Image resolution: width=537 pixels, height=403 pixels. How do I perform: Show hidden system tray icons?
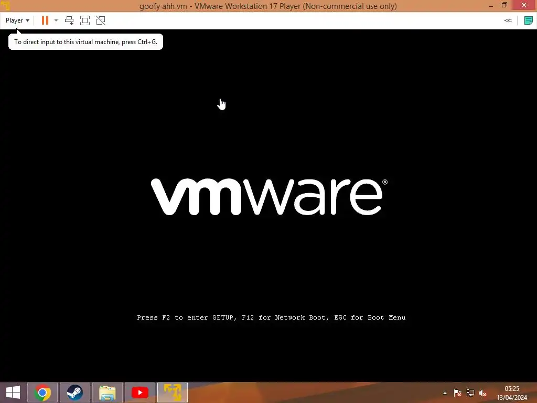tap(445, 393)
